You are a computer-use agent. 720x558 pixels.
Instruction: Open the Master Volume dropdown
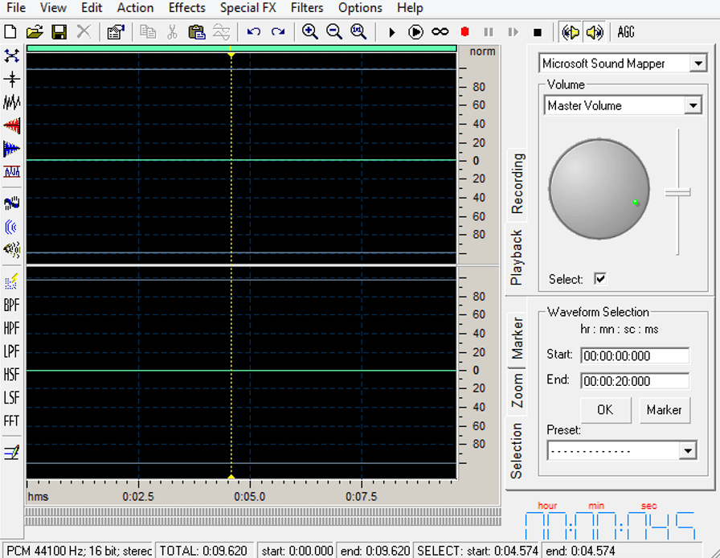(x=693, y=105)
